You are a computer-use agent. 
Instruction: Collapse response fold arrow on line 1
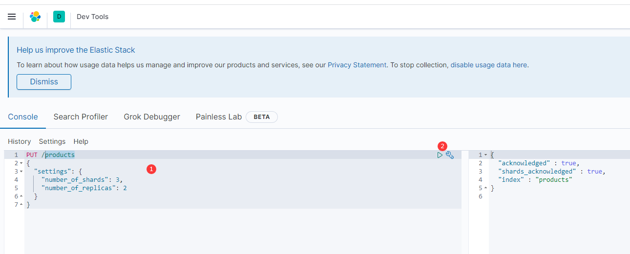coord(485,155)
